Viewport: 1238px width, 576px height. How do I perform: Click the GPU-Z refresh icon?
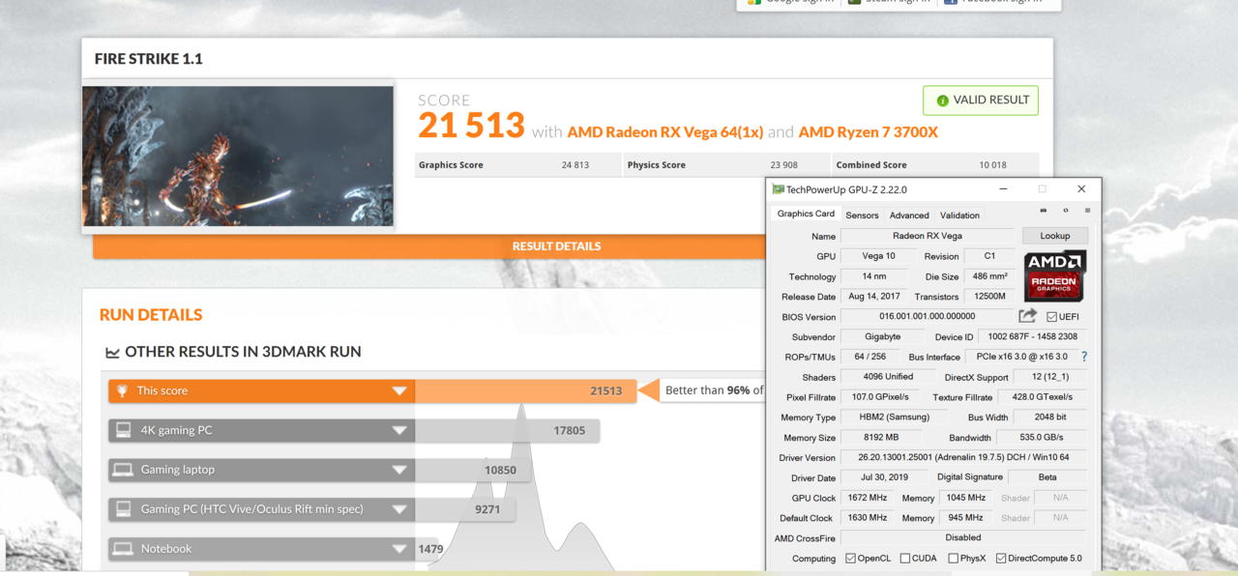click(x=1066, y=210)
